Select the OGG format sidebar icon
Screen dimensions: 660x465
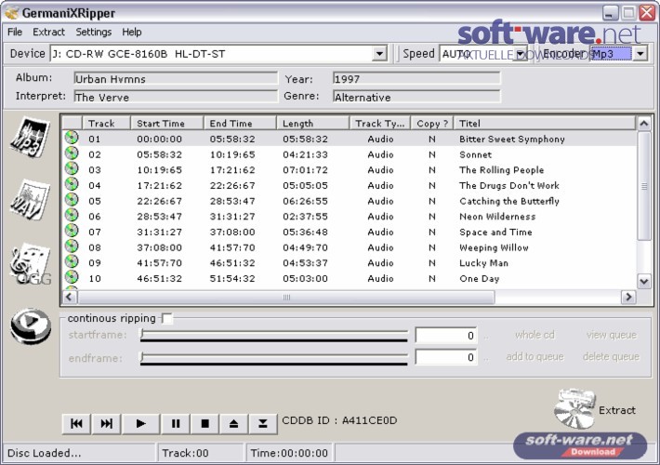(x=31, y=264)
